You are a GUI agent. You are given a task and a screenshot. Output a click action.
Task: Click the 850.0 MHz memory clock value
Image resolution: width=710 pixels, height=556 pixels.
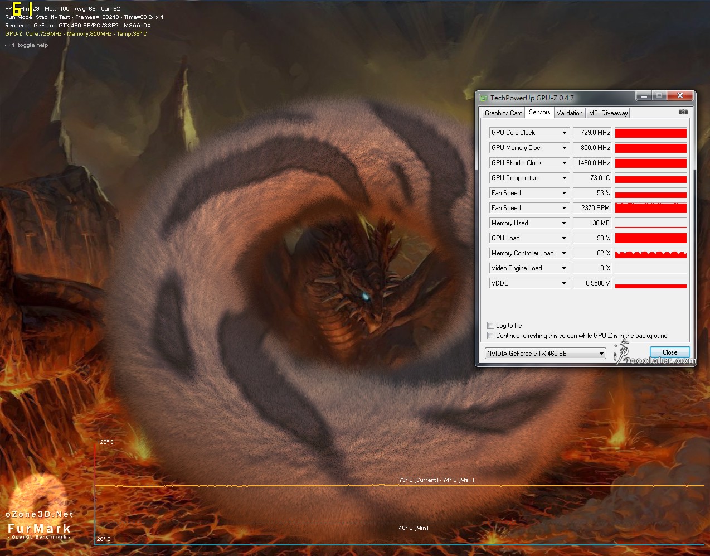tap(592, 148)
